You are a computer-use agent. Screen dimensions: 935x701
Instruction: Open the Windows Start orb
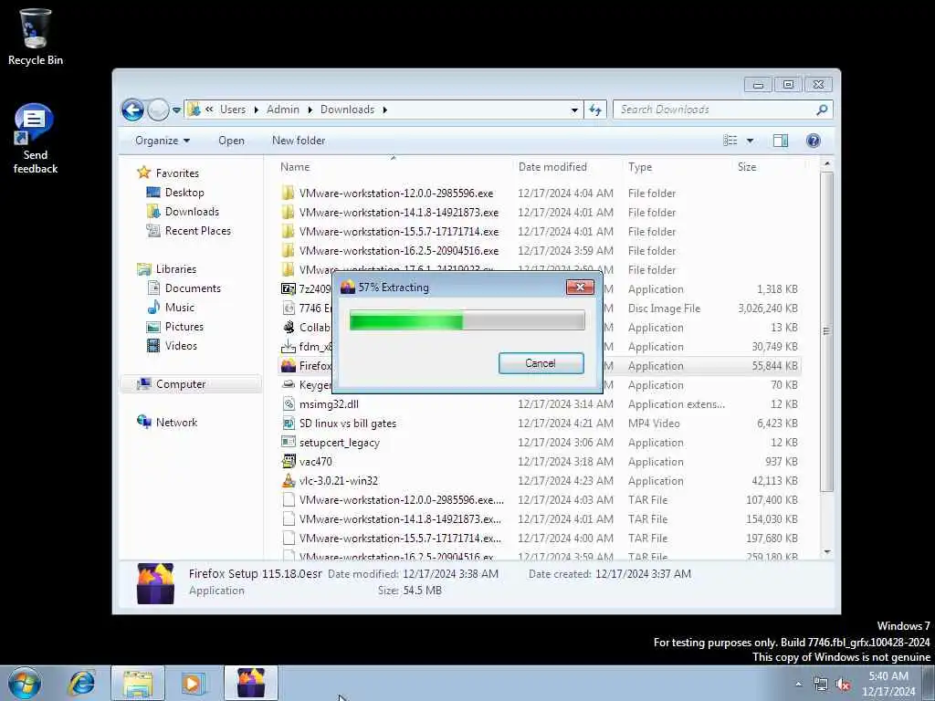pos(25,683)
